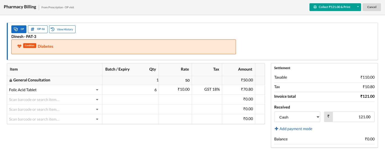385x160 pixels.
Task: Click the GST 18% tax cell
Action: [207, 89]
